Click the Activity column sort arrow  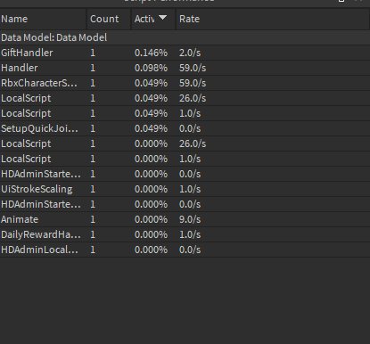click(x=162, y=18)
